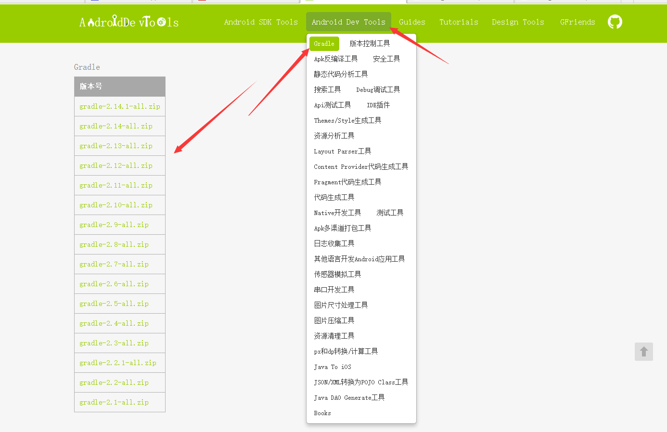Select 搜索工具 menu entry
This screenshot has height=432, width=667.
(327, 90)
